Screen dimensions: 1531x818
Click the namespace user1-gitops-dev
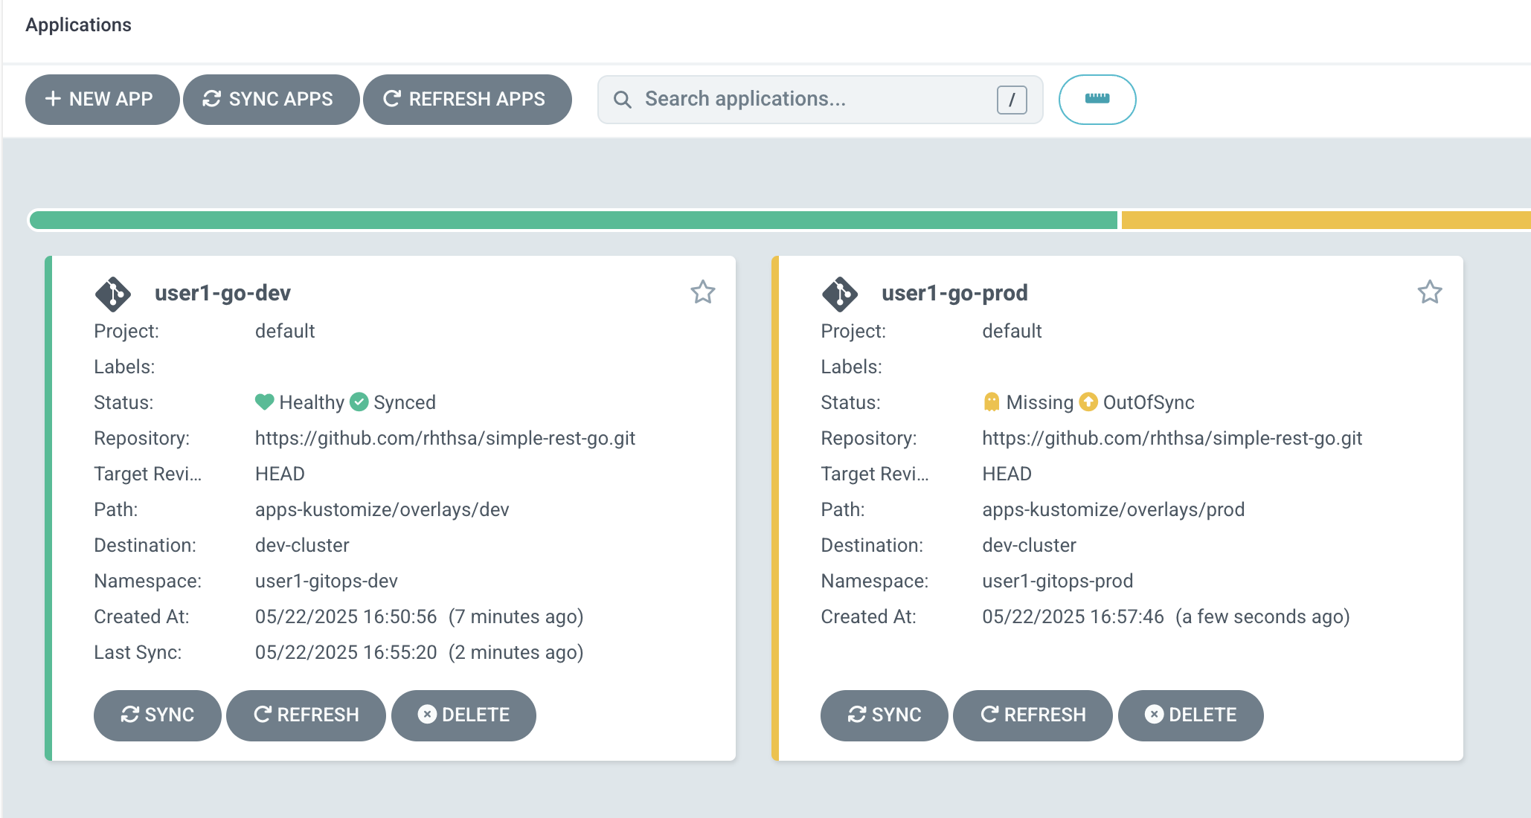coord(326,581)
